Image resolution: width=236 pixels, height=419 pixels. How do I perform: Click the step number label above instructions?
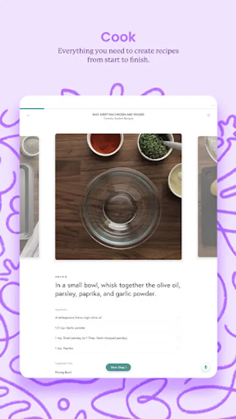61,277
